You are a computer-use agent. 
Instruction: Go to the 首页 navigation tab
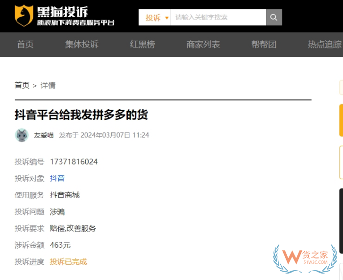(x=25, y=45)
